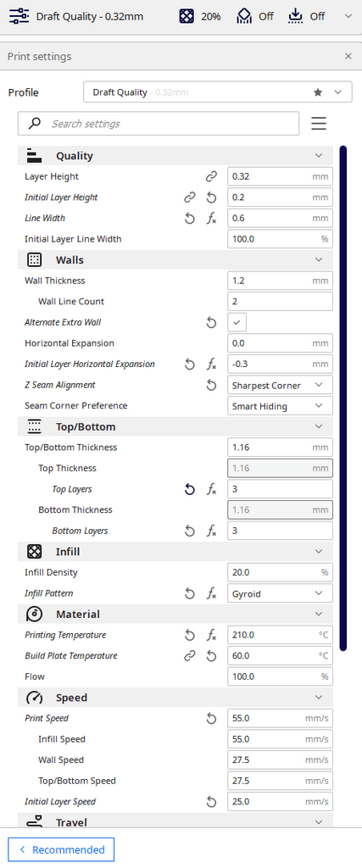Collapse the Quality settings section
Image resolution: width=362 pixels, height=868 pixels.
[175, 156]
